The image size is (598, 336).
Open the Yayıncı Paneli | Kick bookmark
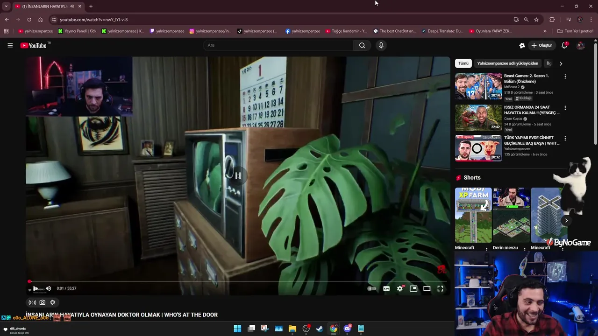click(x=77, y=31)
